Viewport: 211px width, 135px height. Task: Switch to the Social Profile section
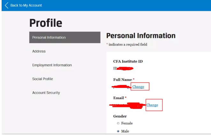tap(42, 79)
